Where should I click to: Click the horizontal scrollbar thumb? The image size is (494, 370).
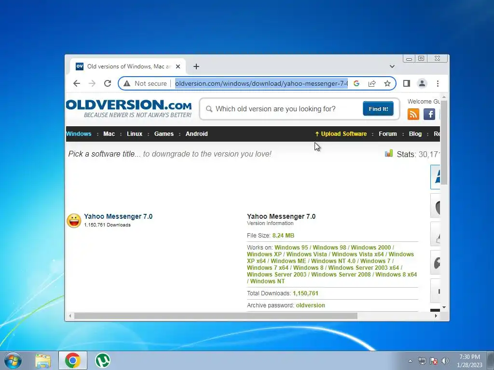click(x=216, y=316)
